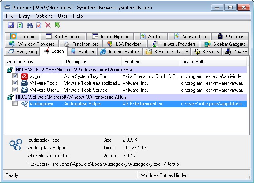Click 'VMware Tools Service' description
Image resolution: width=254 pixels, height=183 pixels.
pos(85,90)
